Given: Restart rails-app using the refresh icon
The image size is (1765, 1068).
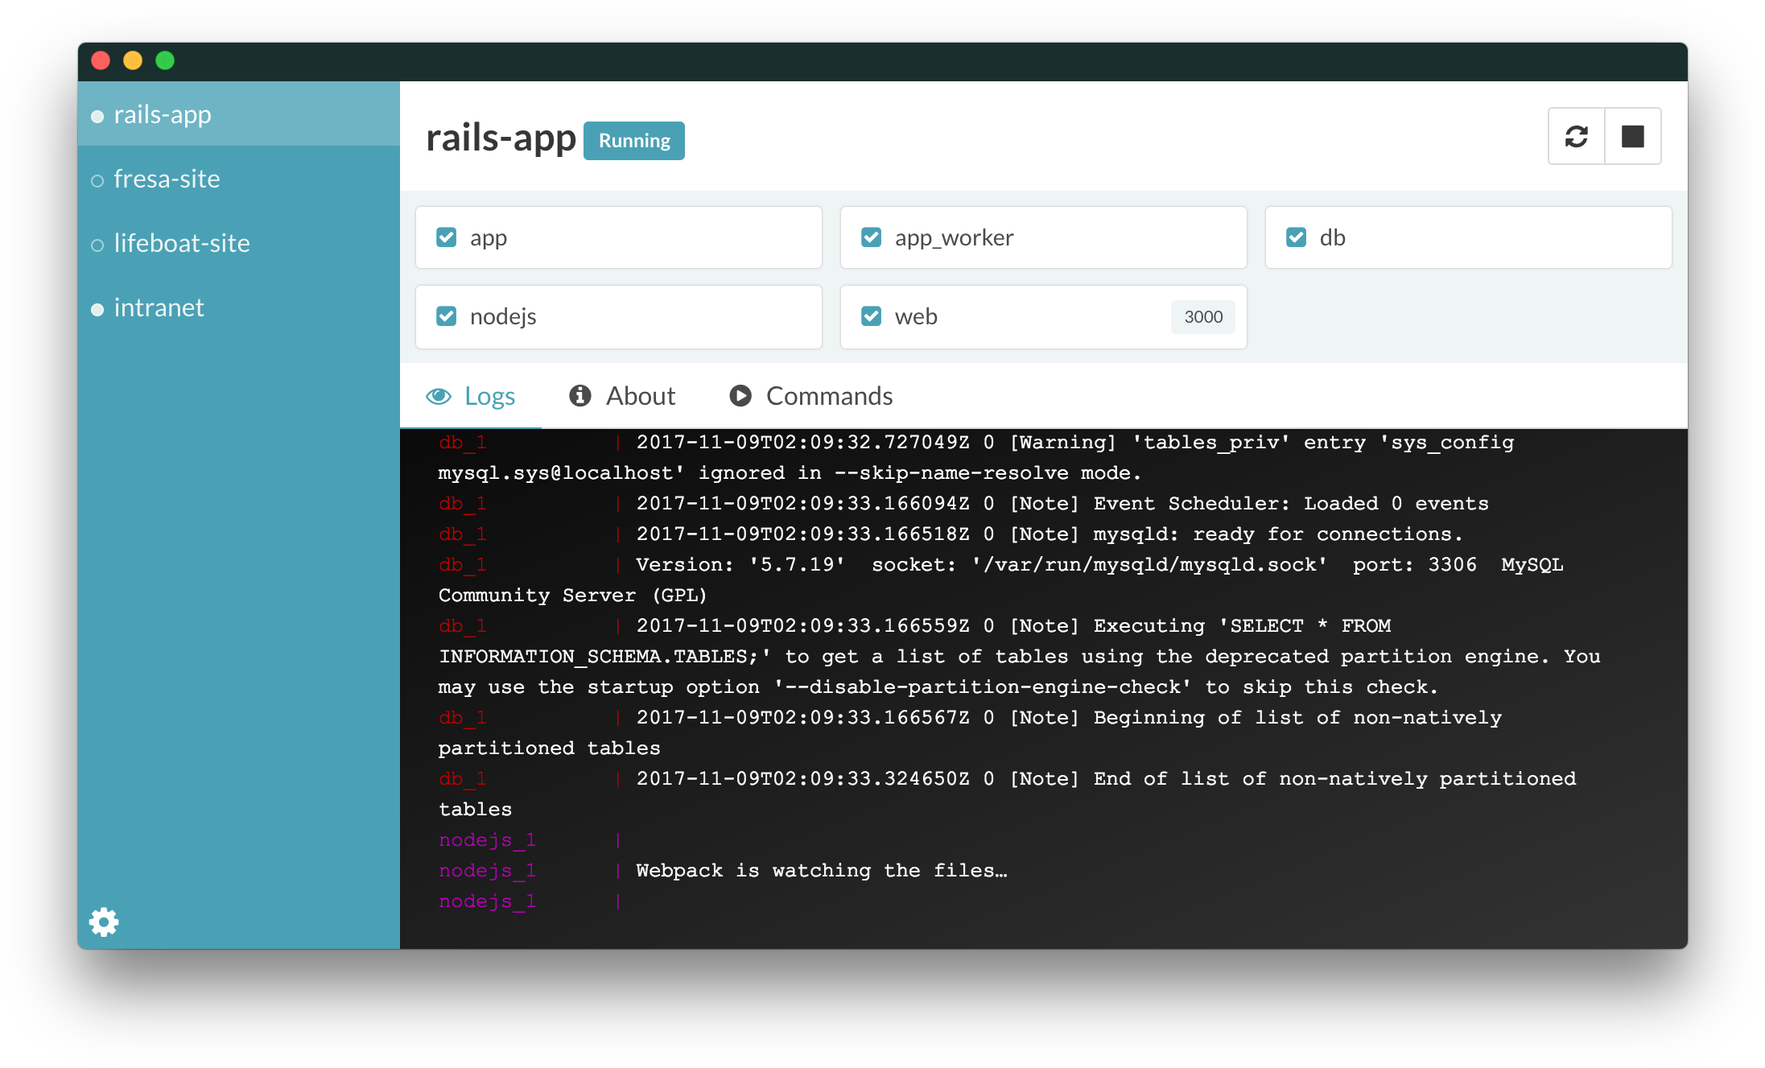Looking at the screenshot, I should click(x=1576, y=136).
